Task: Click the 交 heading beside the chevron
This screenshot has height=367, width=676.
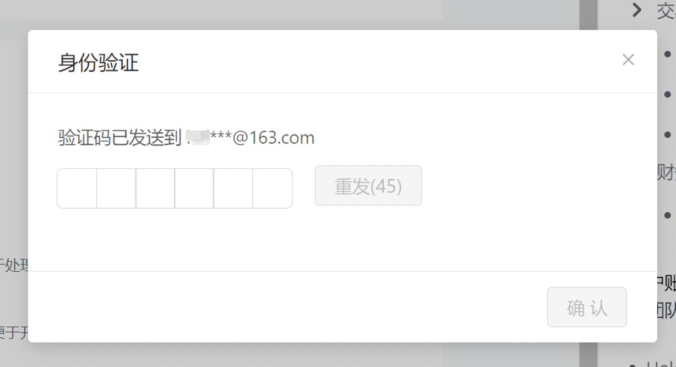Action: pyautogui.click(x=666, y=10)
